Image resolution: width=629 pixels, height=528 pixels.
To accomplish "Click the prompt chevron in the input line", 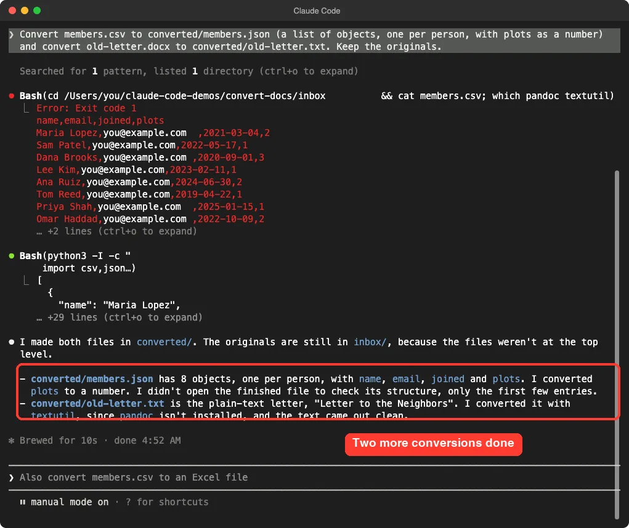I will click(x=11, y=478).
